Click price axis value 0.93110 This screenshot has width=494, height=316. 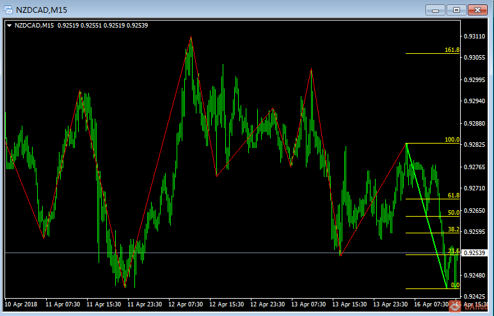[474, 37]
